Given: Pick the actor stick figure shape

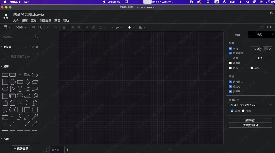Looking at the screenshot, I should coord(27,103).
